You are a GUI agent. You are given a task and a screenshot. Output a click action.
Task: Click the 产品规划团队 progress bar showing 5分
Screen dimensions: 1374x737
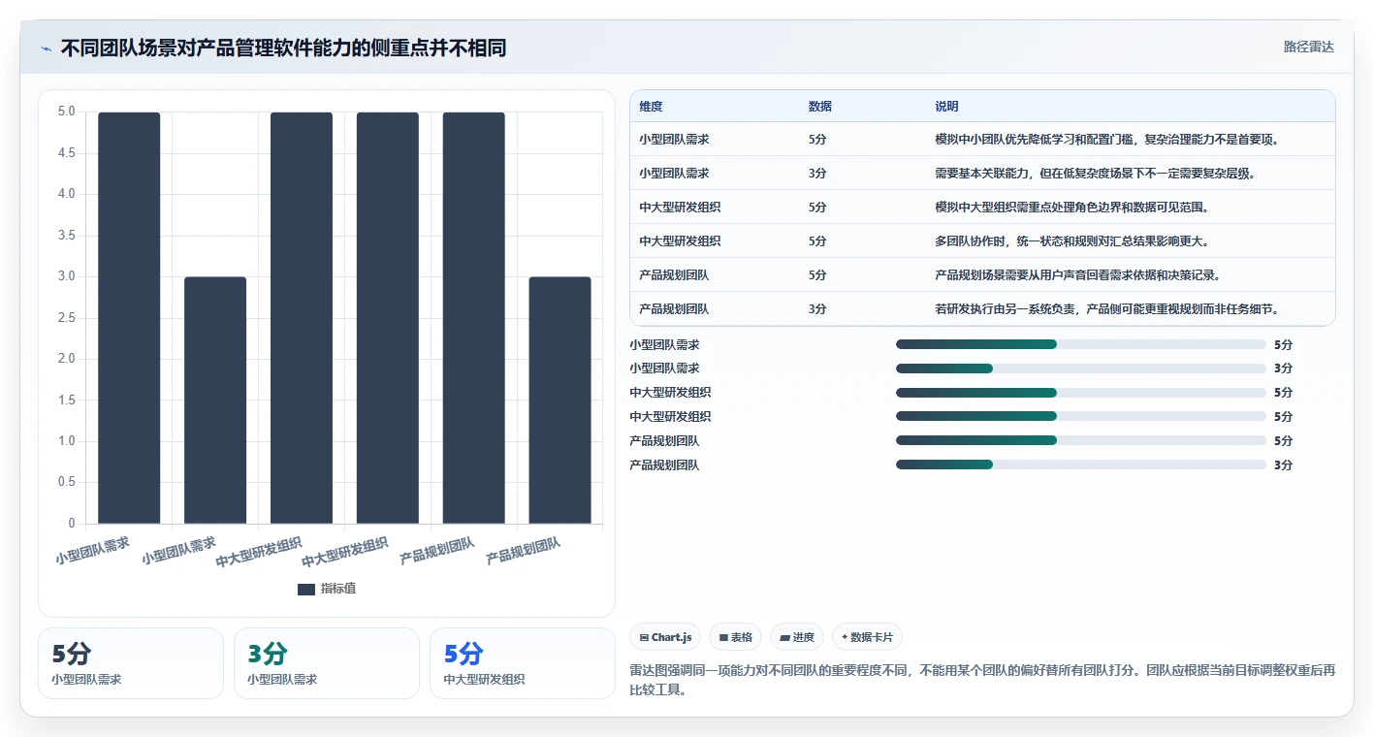click(x=1081, y=440)
